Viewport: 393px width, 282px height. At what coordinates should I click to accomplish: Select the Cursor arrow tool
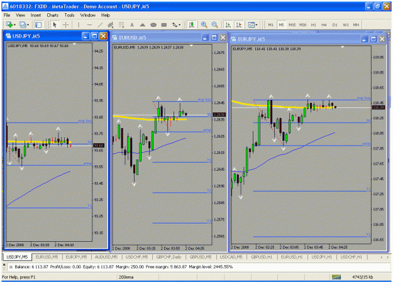tap(55, 24)
